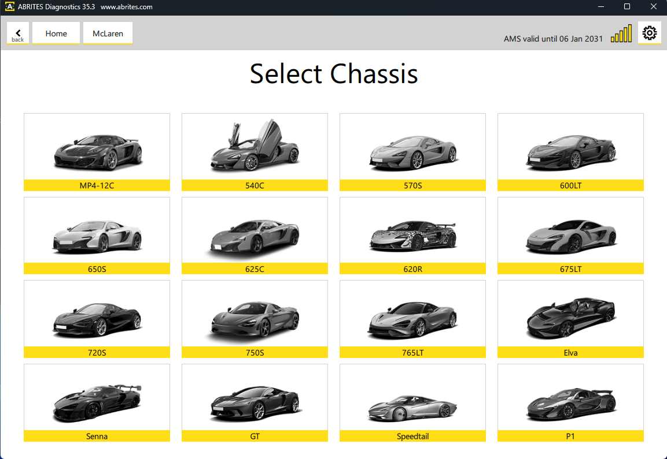Open the settings gear icon

(x=650, y=33)
